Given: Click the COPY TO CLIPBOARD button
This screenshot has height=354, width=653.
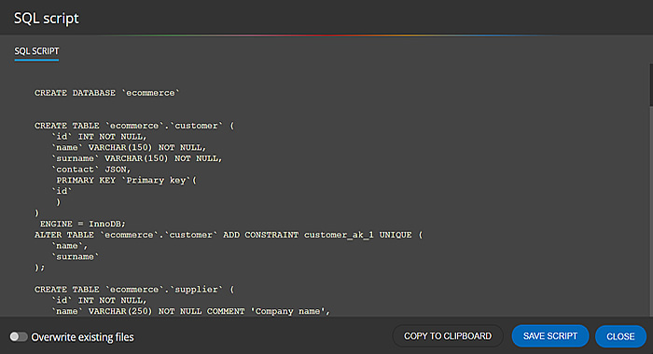Looking at the screenshot, I should point(448,336).
